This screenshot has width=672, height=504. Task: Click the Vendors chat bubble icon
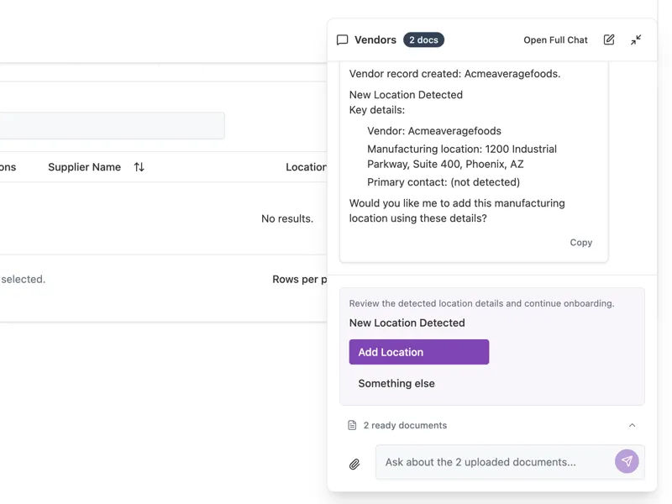coord(343,39)
